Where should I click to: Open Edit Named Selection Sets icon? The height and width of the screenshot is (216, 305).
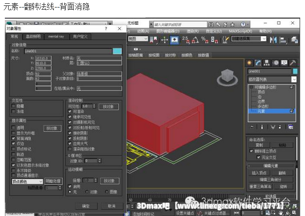(x=225, y=40)
